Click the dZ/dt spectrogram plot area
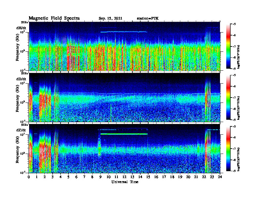262x203 pixels. click(124, 149)
